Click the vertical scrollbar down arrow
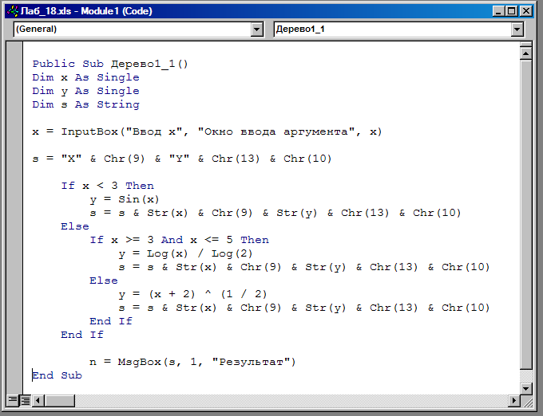Image resolution: width=543 pixels, height=416 pixels. point(526,388)
